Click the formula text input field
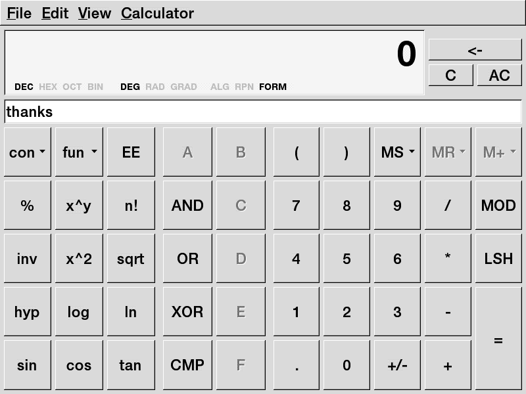 pos(263,112)
